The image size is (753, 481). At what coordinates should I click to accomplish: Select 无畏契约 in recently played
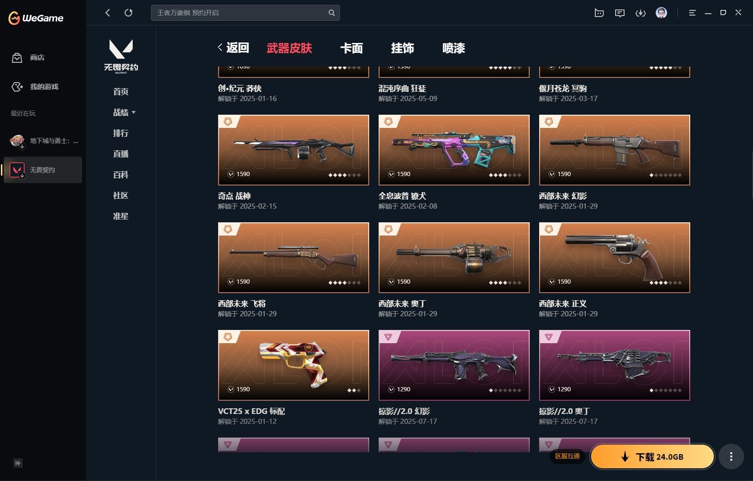pyautogui.click(x=42, y=170)
